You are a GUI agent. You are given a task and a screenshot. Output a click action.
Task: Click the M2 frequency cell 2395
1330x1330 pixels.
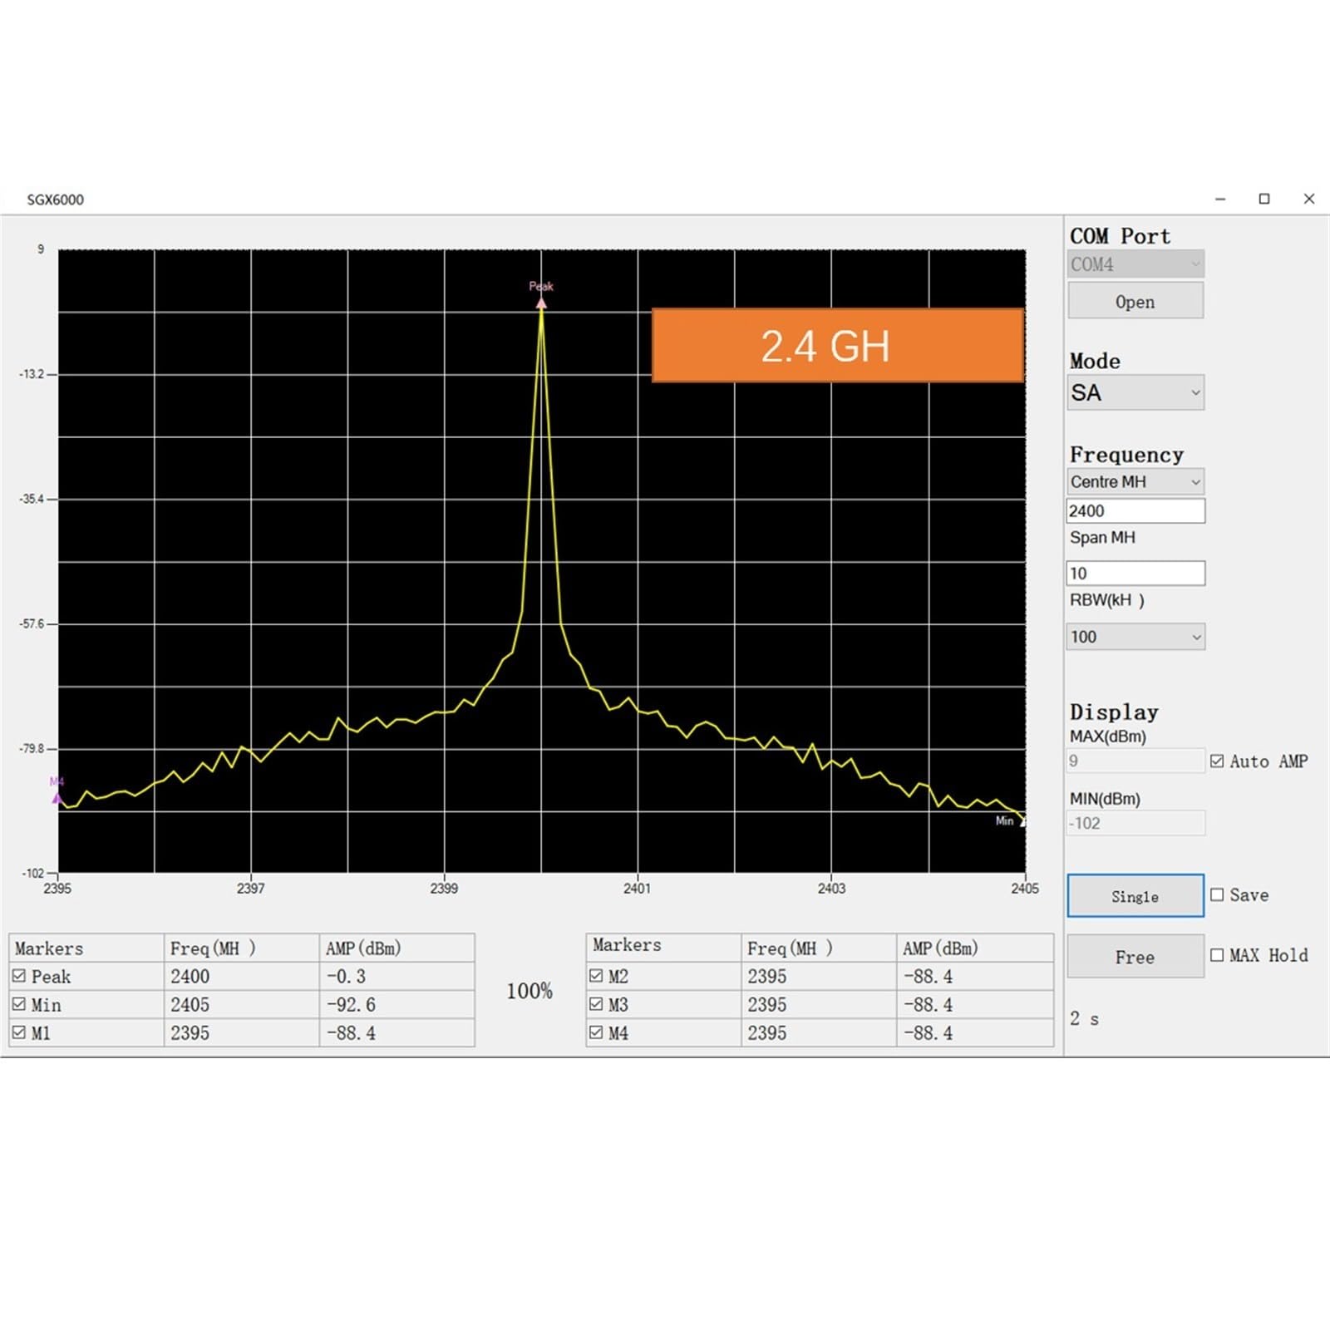tap(819, 976)
